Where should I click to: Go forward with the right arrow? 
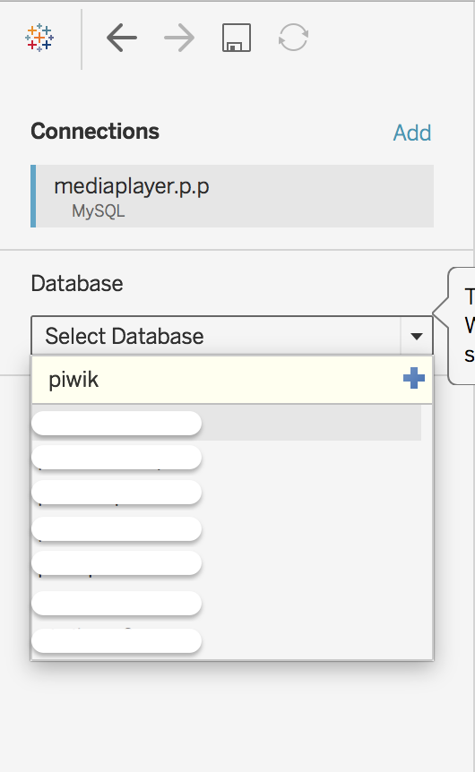coord(179,38)
